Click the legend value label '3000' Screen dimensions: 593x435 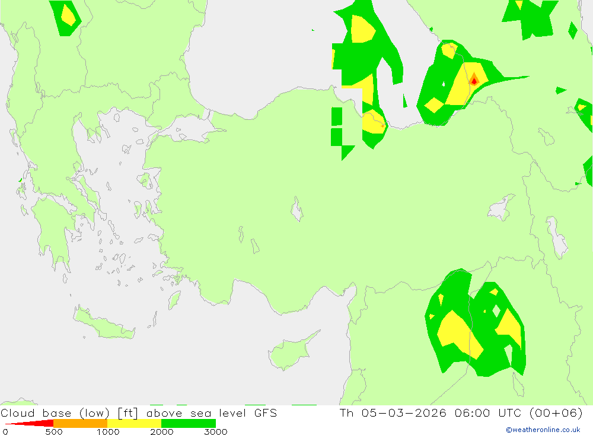216,431
